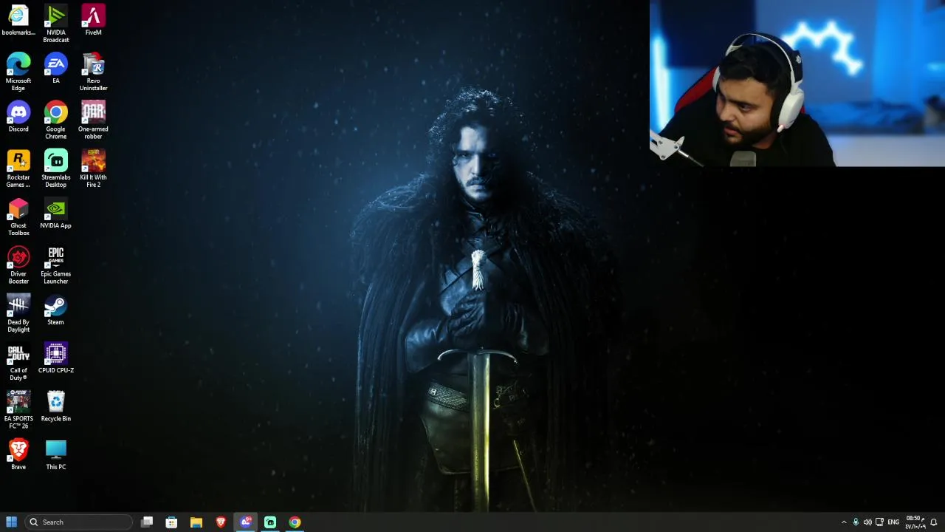This screenshot has width=945, height=532.
Task: Select the Steam desktop icon
Action: (x=56, y=310)
